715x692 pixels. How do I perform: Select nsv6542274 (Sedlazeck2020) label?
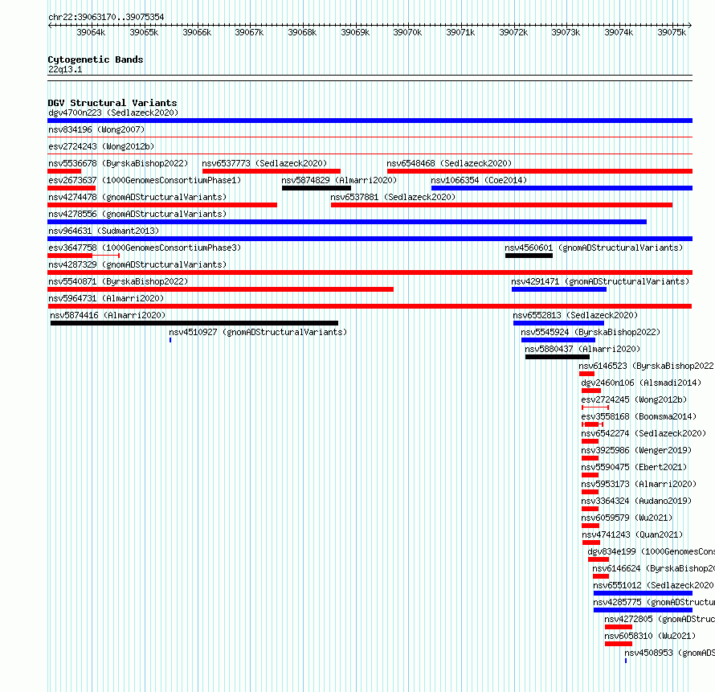tap(643, 433)
